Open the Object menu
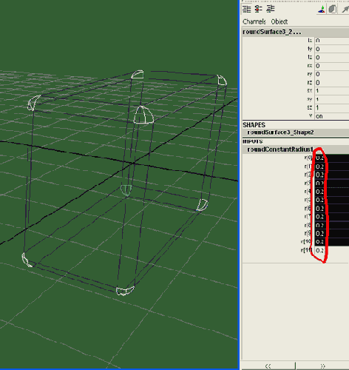The height and width of the screenshot is (370, 349). (x=279, y=21)
